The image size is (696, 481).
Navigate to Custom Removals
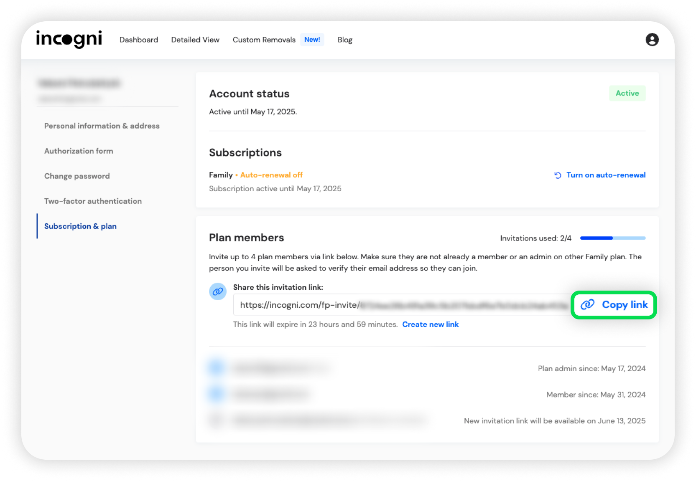tap(264, 40)
